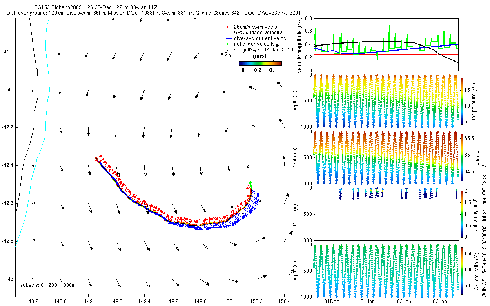Image resolution: width=490 pixels, height=306 pixels.
Task: Click the '01Jan' date axis label
Action: (368, 302)
